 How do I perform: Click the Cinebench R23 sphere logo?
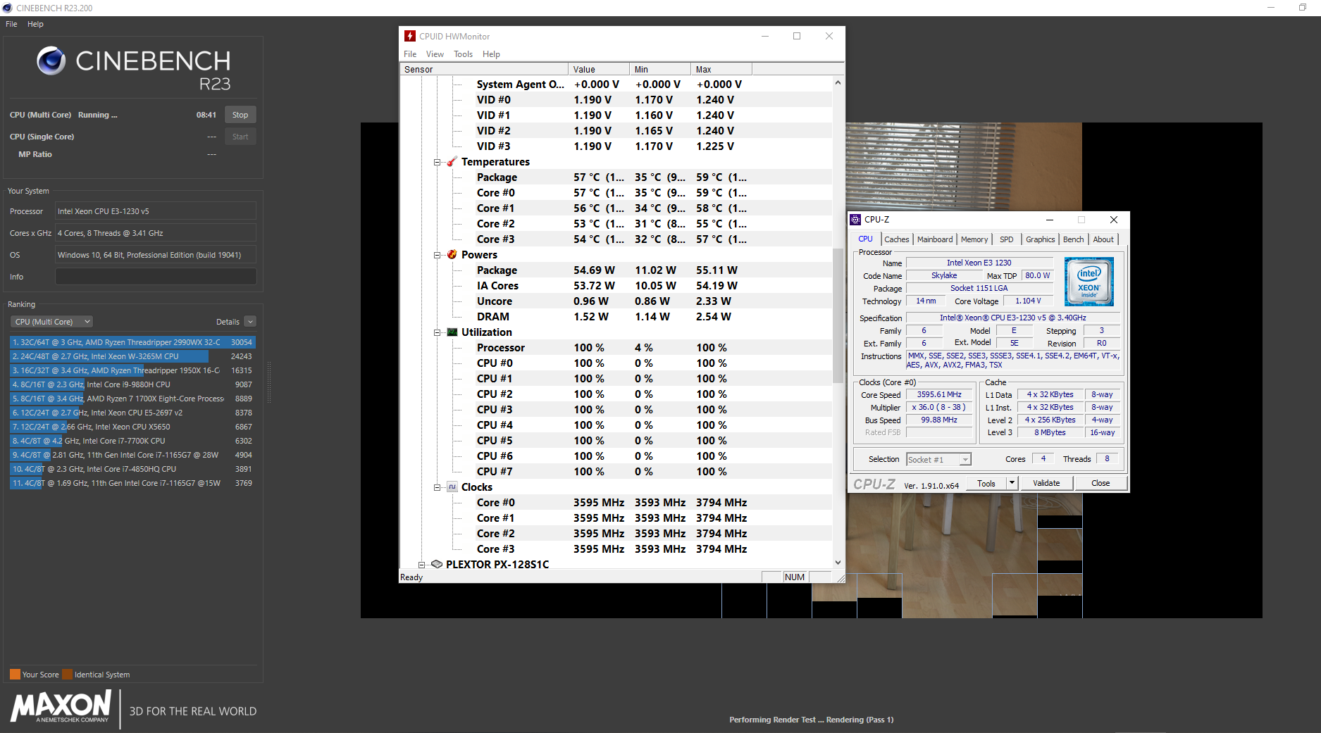point(51,61)
